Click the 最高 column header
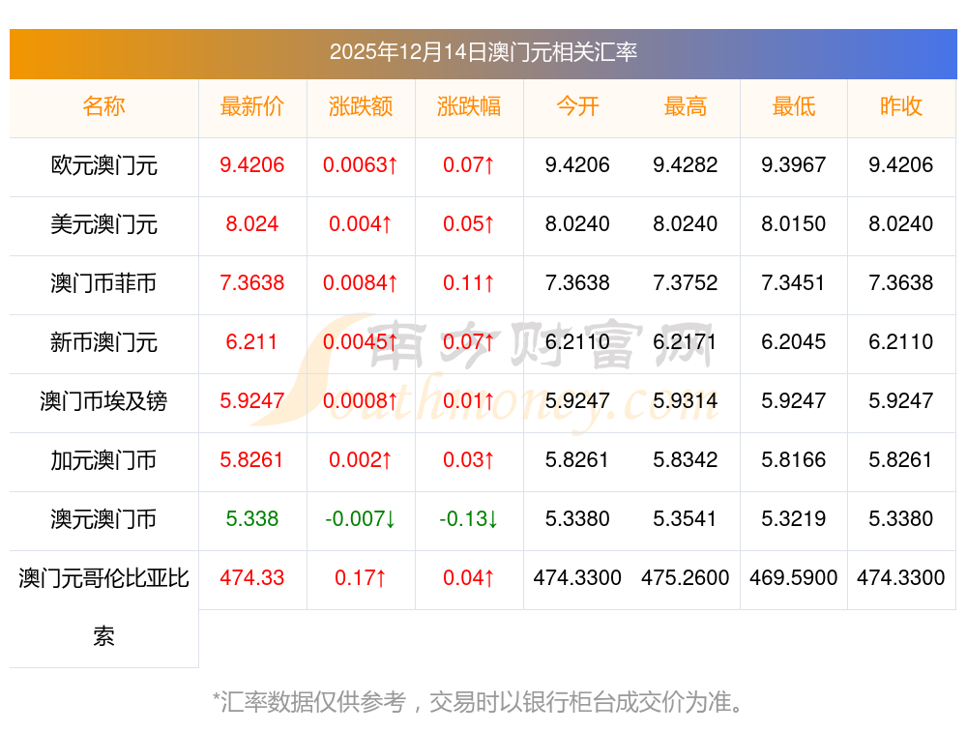Screen dimensions: 967x732 pyautogui.click(x=686, y=106)
